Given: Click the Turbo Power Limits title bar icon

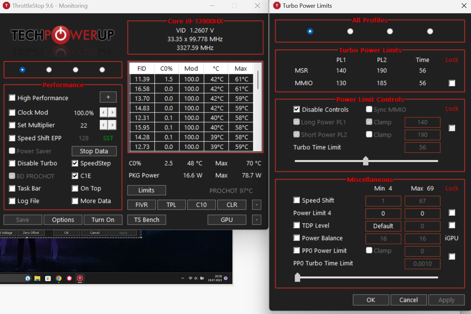Looking at the screenshot, I should click(277, 6).
